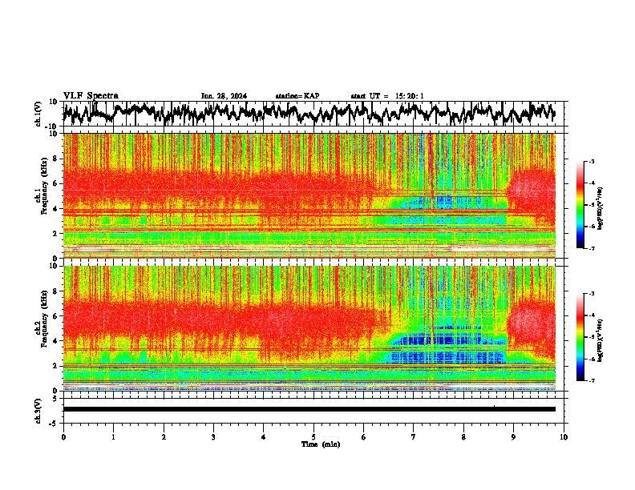This screenshot has height=490, width=635.
Task: Click the ch.1 voltage waveform trace
Action: pyautogui.click(x=309, y=113)
